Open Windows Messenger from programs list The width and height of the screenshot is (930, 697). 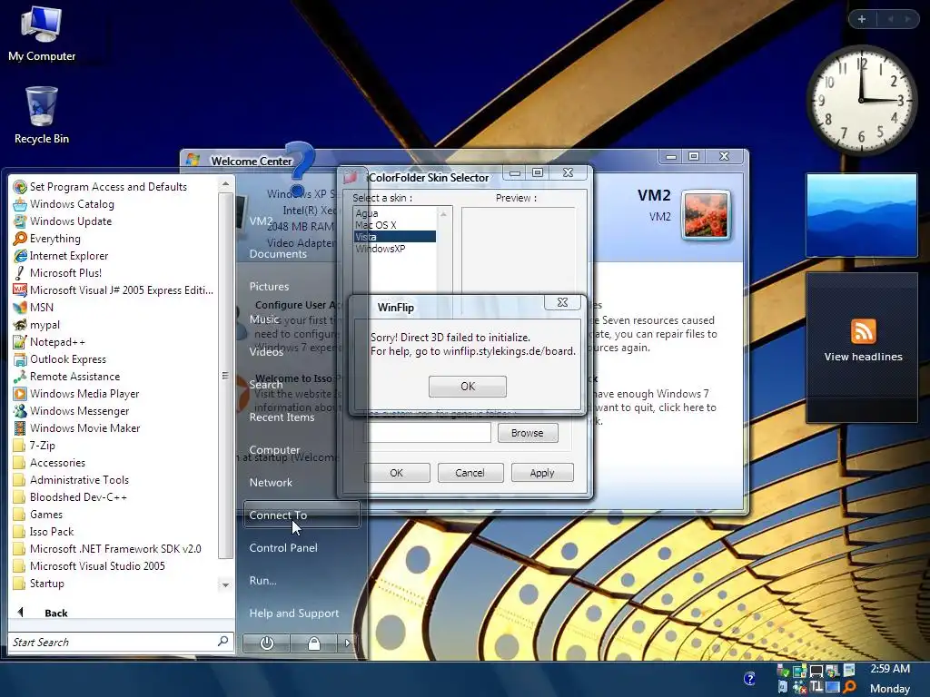click(71, 411)
